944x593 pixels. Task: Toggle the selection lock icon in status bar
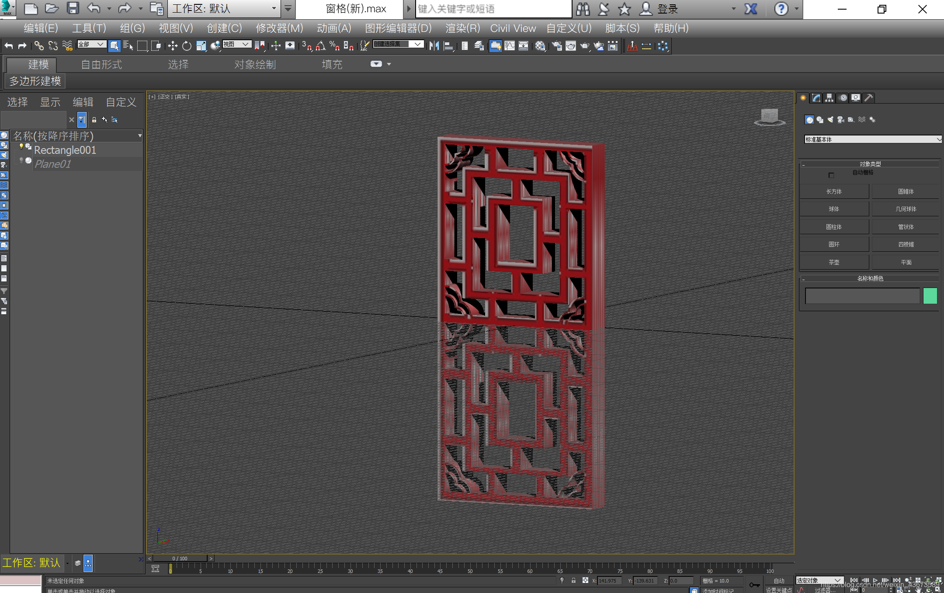(573, 580)
